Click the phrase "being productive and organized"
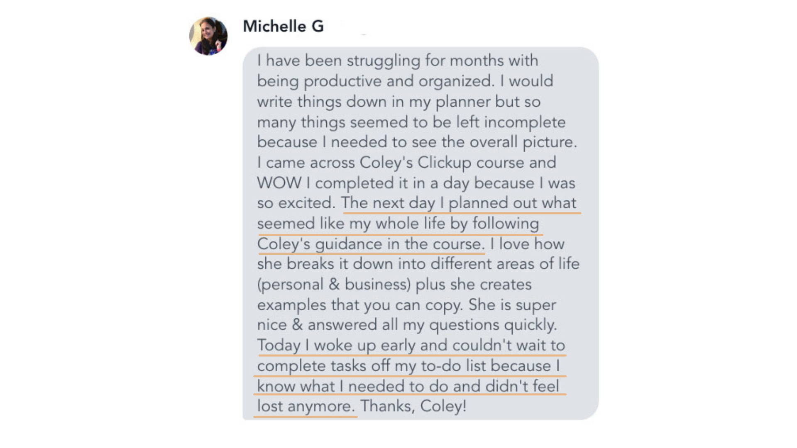The image size is (797, 448). point(375,81)
